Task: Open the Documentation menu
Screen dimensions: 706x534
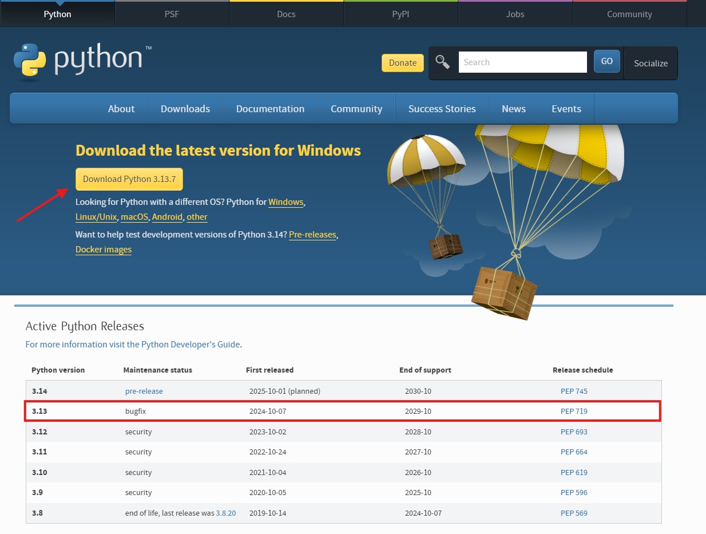Action: [270, 109]
